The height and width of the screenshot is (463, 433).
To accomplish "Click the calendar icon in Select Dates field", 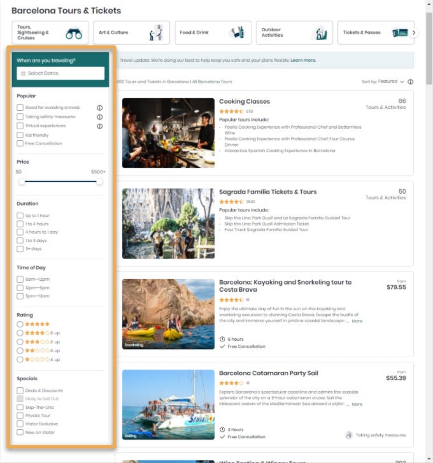I will click(23, 73).
